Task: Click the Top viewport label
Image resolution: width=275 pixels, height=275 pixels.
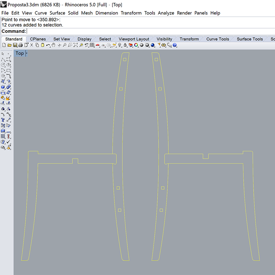Action: tap(20, 53)
